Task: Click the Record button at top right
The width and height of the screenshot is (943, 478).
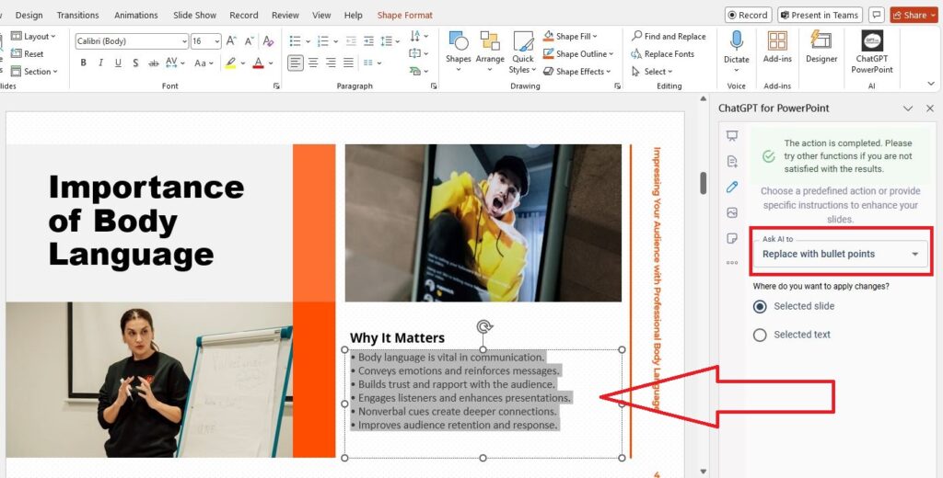Action: [x=748, y=15]
